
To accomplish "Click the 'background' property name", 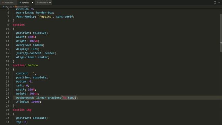I will coord(24,98).
